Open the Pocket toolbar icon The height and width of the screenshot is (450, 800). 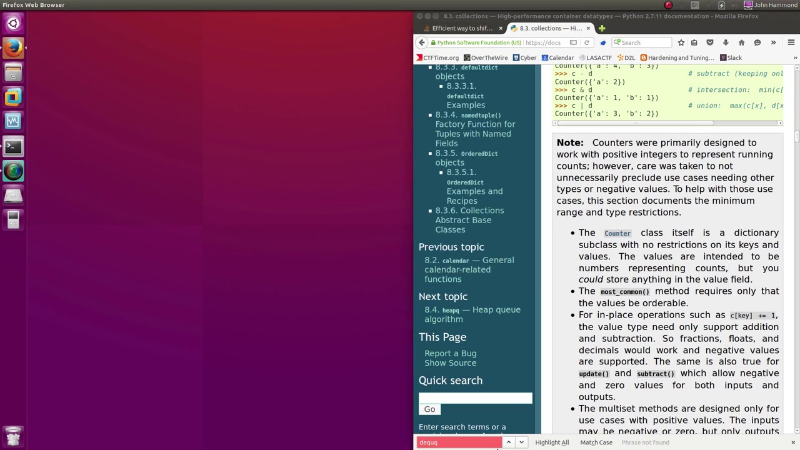[709, 42]
